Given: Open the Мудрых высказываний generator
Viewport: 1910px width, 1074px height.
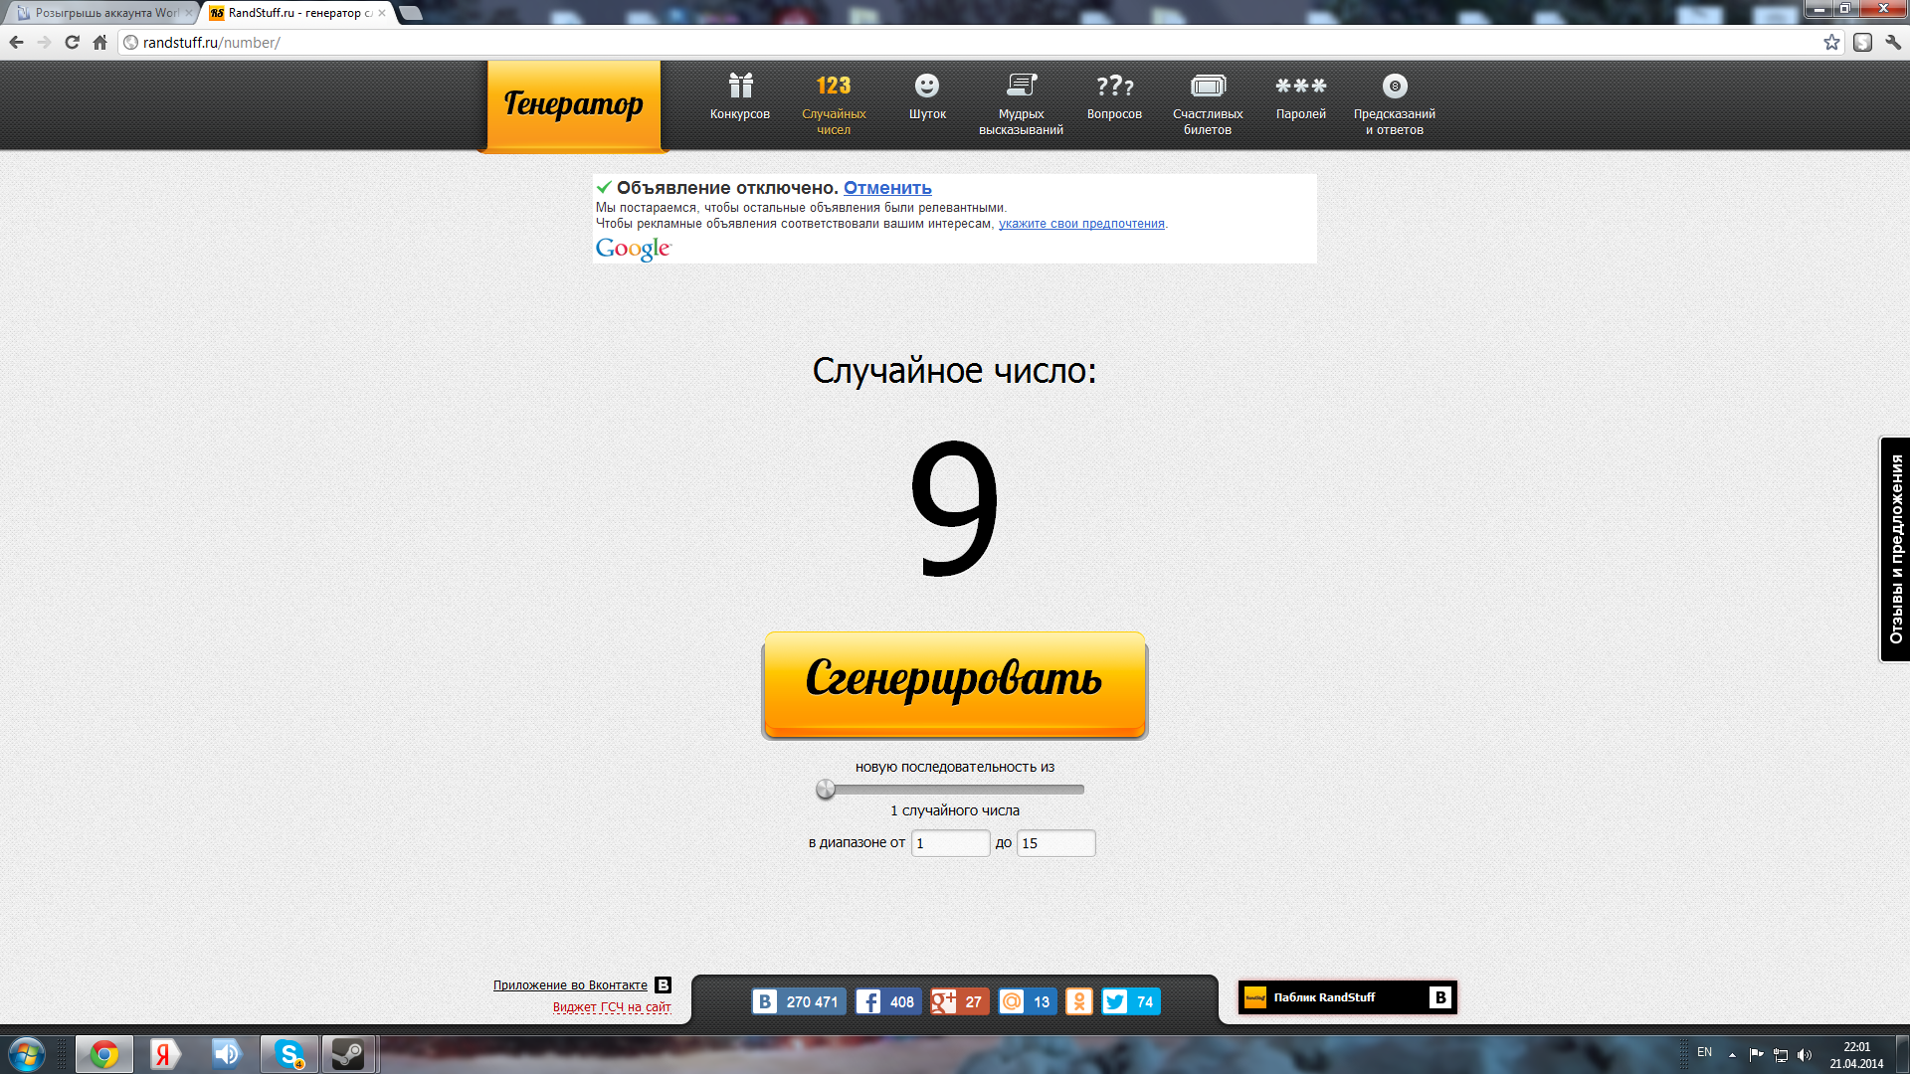Looking at the screenshot, I should (1021, 104).
